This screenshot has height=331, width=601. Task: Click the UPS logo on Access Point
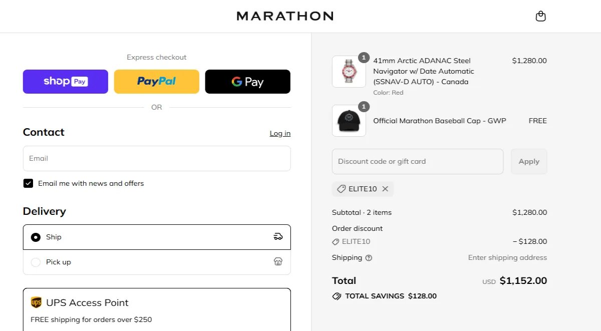tap(36, 302)
